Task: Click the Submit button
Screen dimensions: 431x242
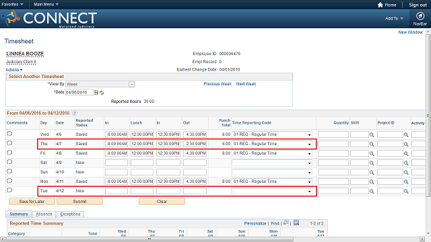Action: (79, 202)
